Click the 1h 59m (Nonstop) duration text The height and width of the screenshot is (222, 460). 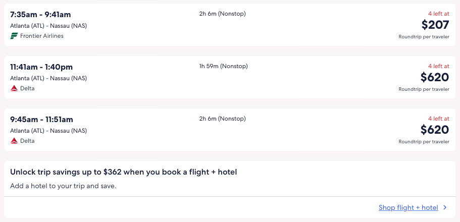223,66
